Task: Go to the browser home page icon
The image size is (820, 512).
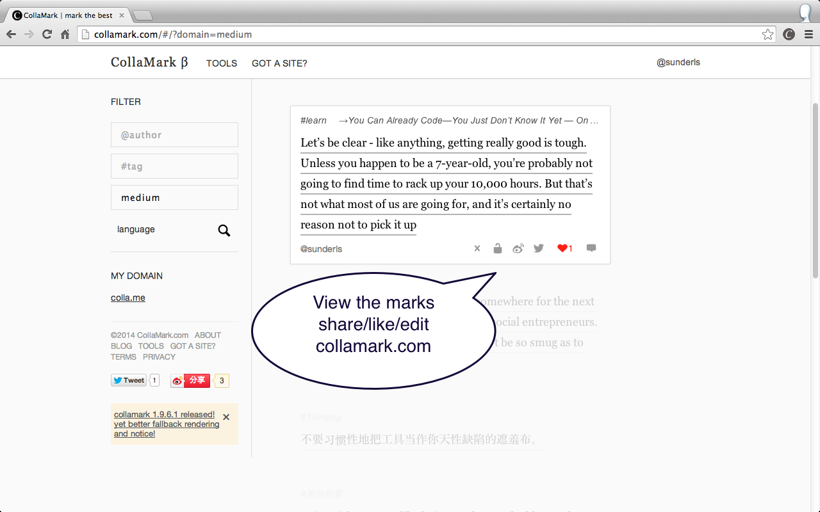Action: point(65,35)
